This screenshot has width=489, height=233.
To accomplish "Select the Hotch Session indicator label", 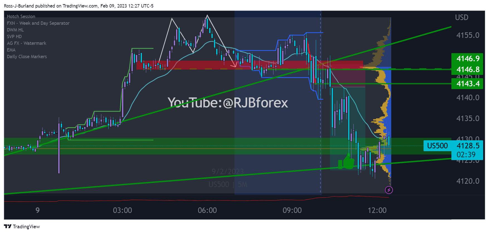I will (x=21, y=16).
